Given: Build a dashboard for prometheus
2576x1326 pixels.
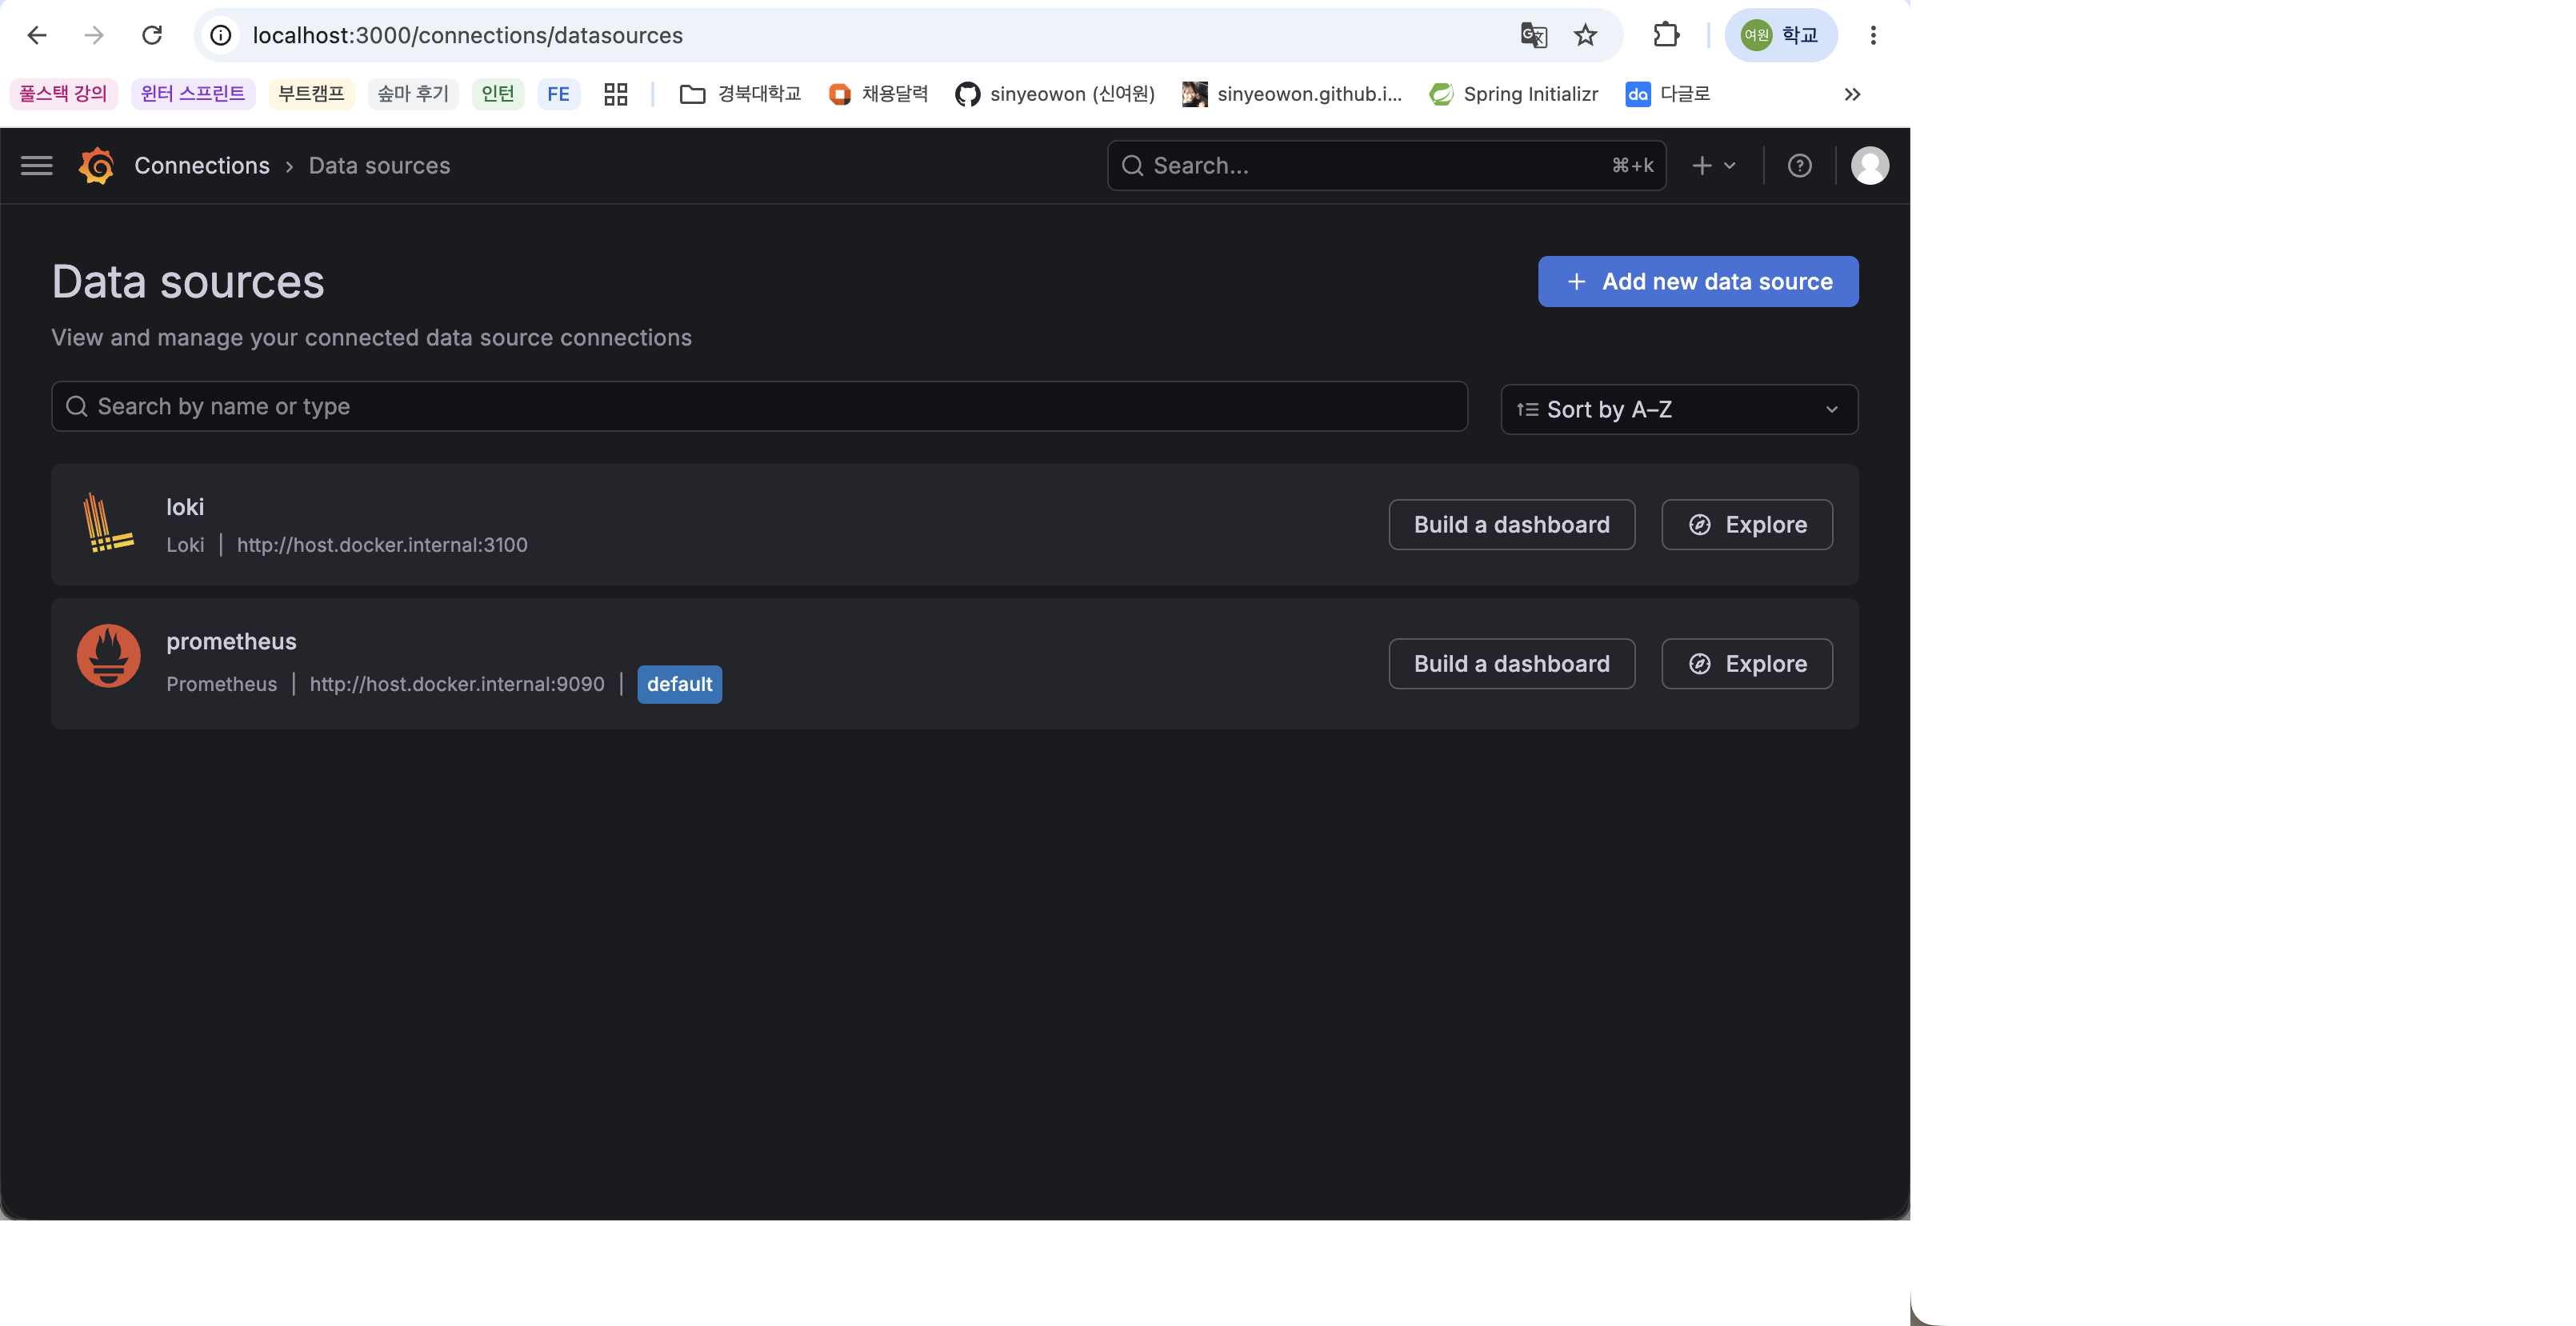Looking at the screenshot, I should (x=1511, y=664).
